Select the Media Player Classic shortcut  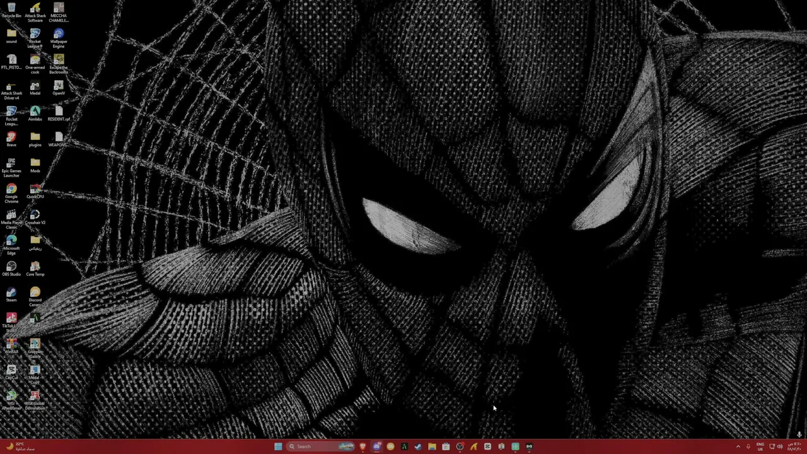click(x=11, y=219)
